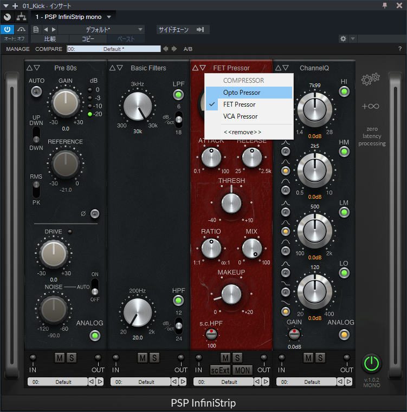The width and height of the screenshot is (407, 412).
Task: Select FET Pressor menu entry
Action: 249,104
